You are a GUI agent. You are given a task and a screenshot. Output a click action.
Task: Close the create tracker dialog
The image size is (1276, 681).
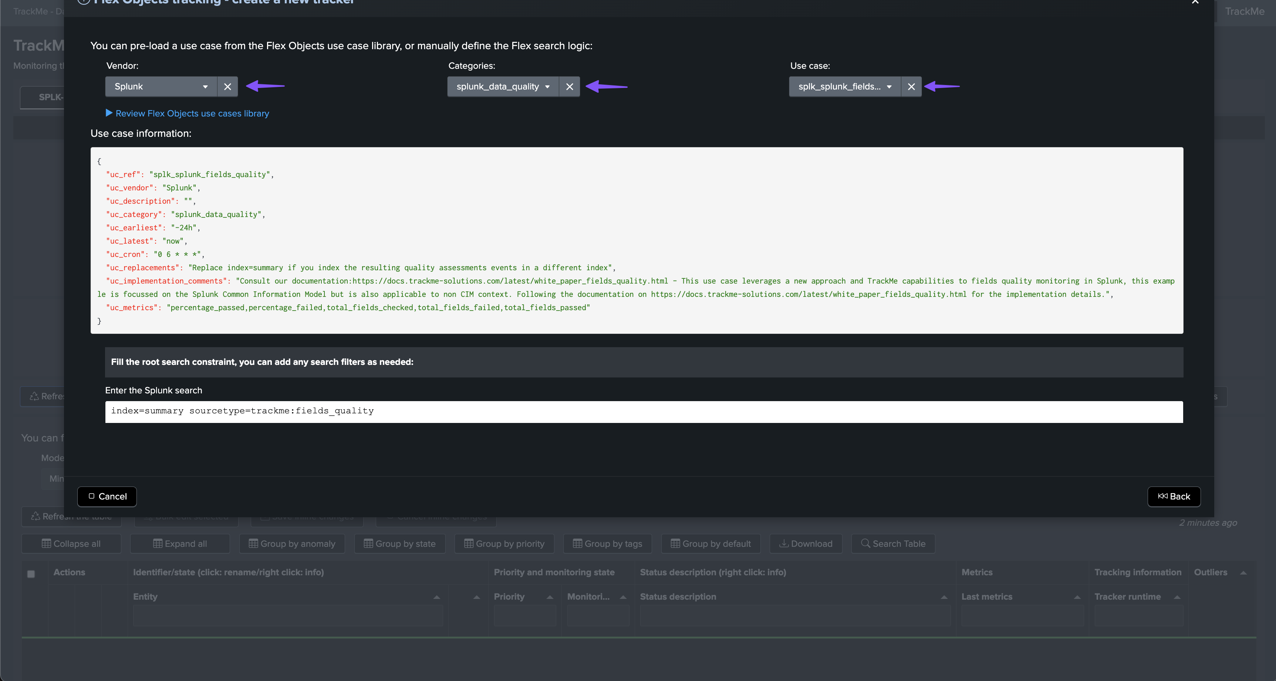[x=1195, y=2]
